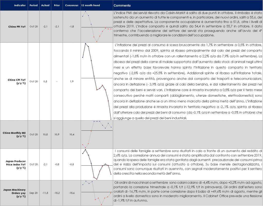The image size is (263, 206).
Task: Select the Japan consensus value -15,6
Action: coord(71,193)
